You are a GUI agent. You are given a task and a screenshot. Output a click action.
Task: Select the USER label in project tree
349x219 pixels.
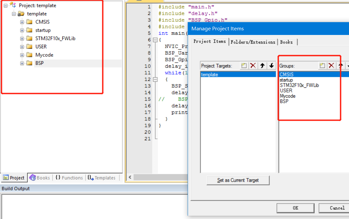pyautogui.click(x=41, y=47)
